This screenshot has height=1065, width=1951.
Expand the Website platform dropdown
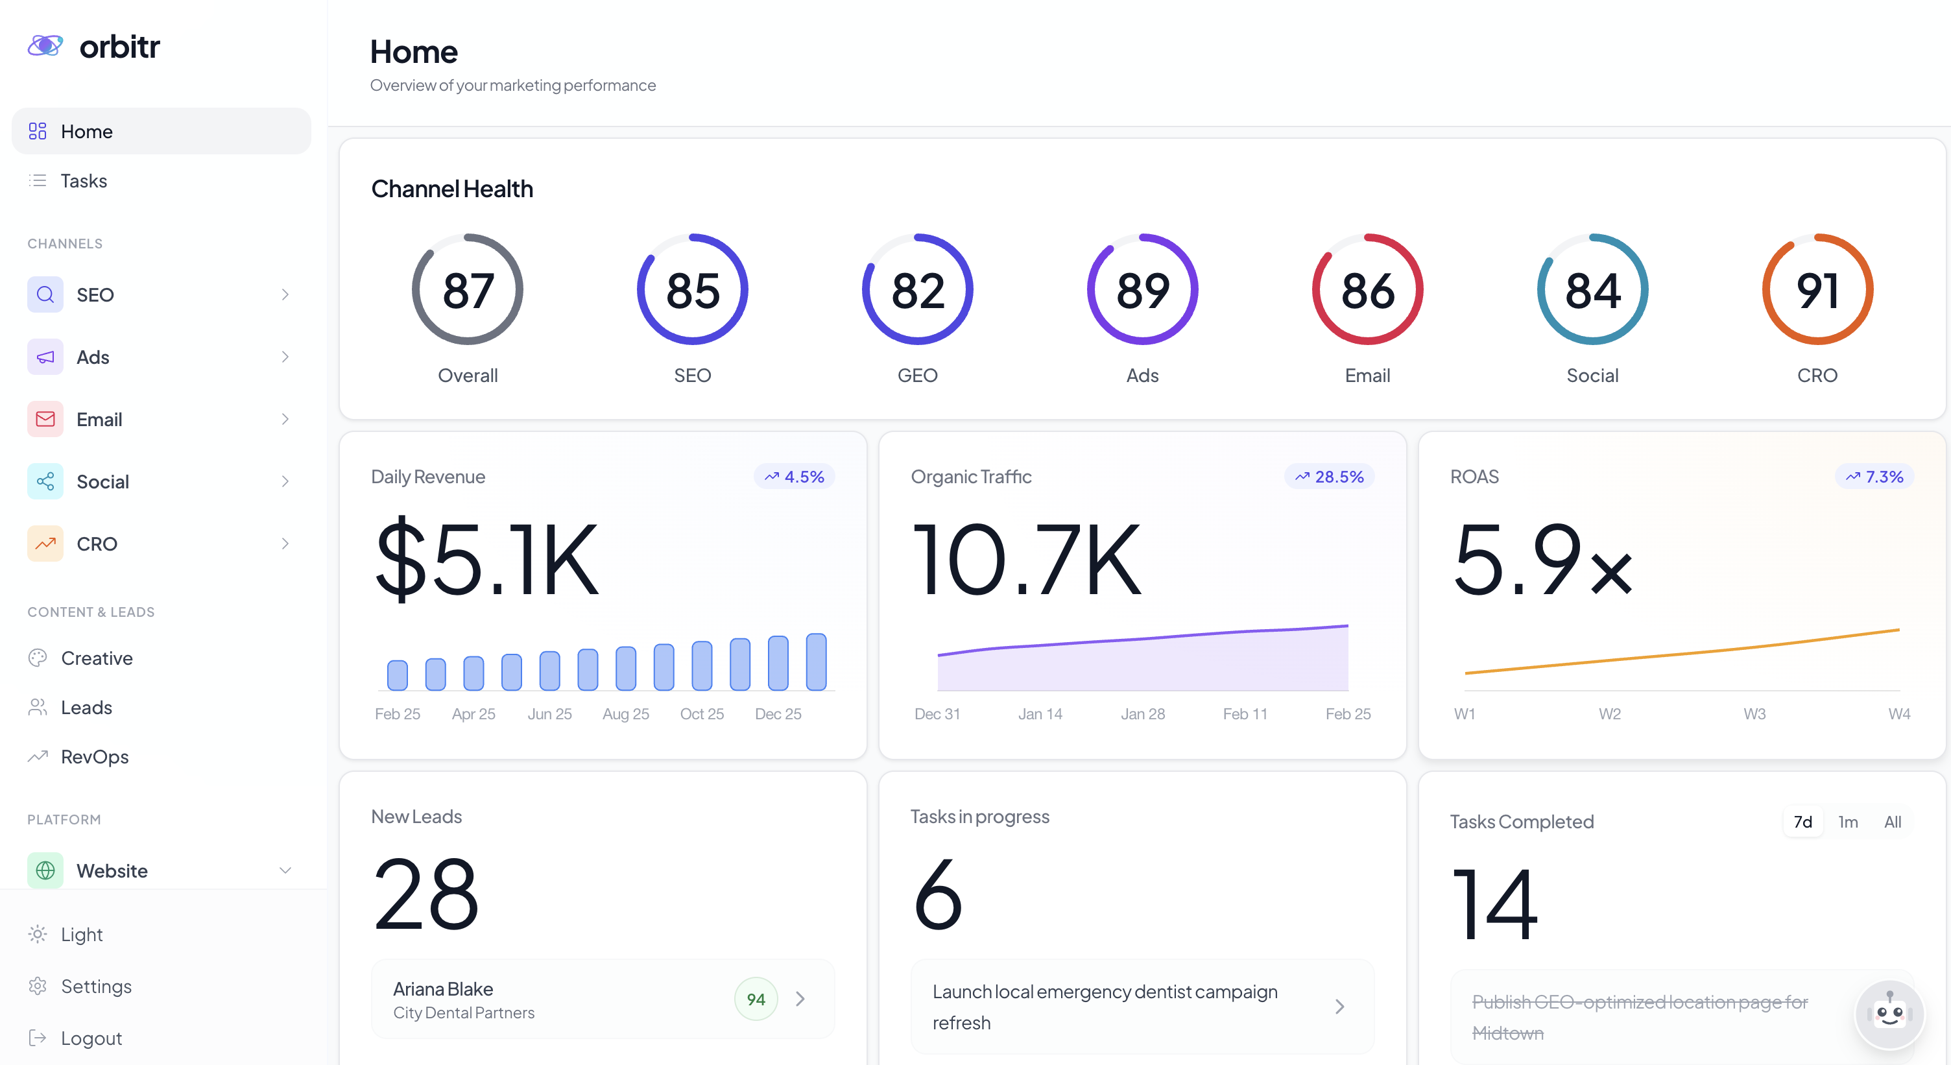(x=285, y=870)
